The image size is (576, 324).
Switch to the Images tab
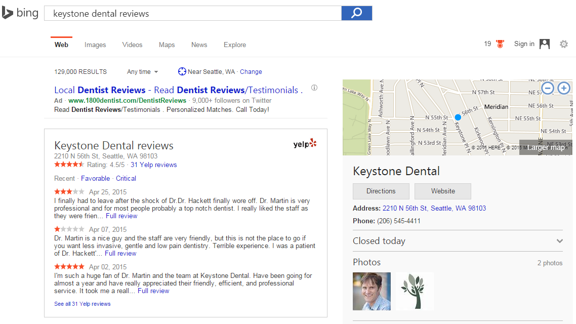tap(95, 45)
